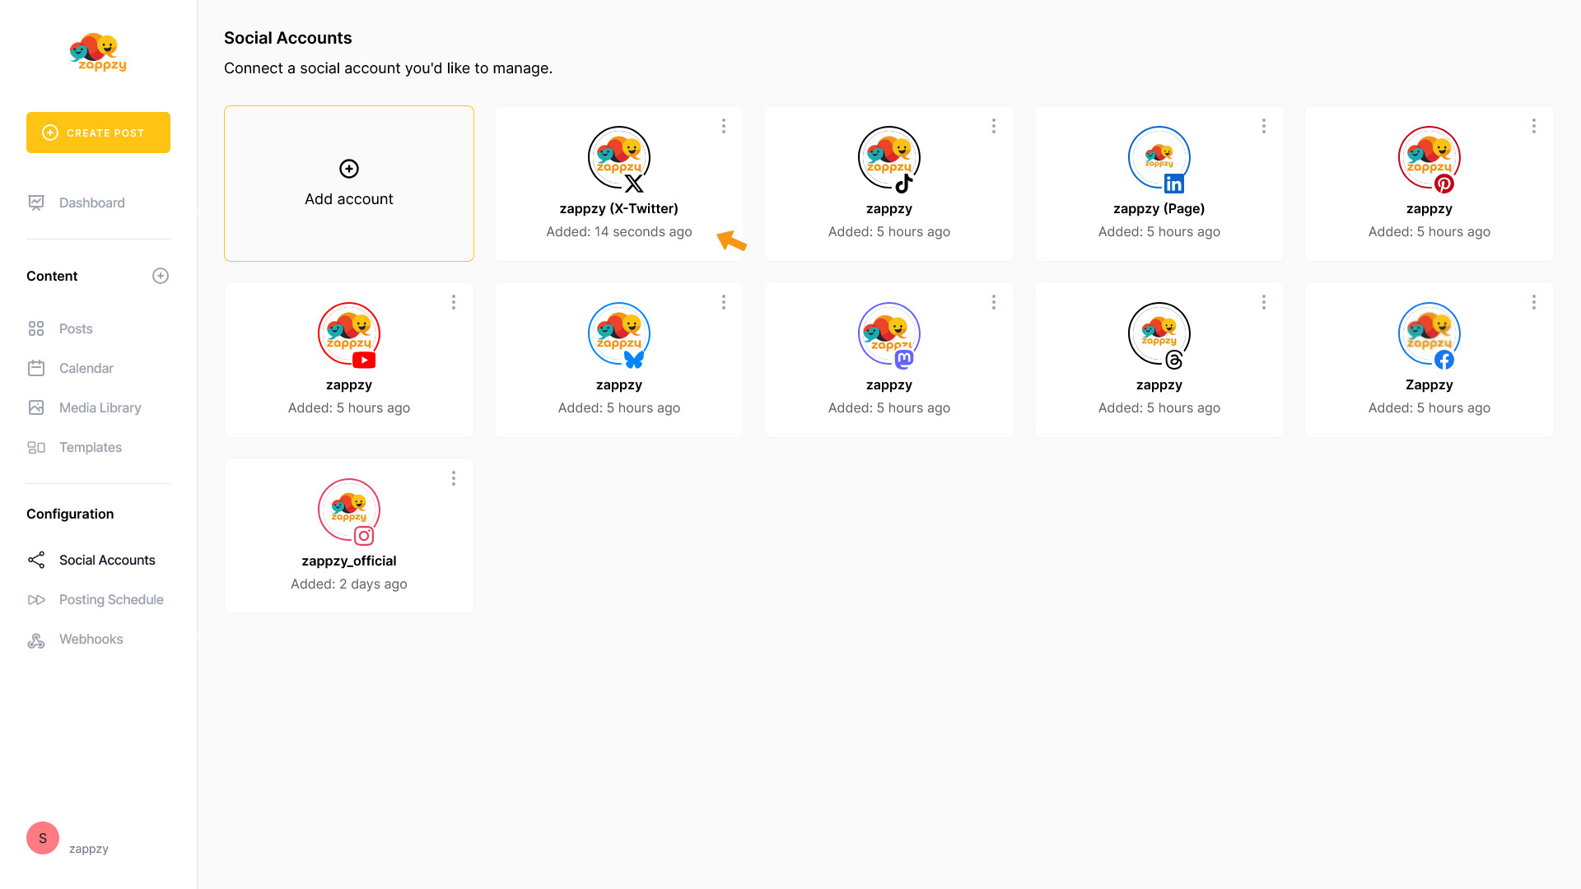Click the Create Post button
The height and width of the screenshot is (889, 1581).
click(98, 133)
